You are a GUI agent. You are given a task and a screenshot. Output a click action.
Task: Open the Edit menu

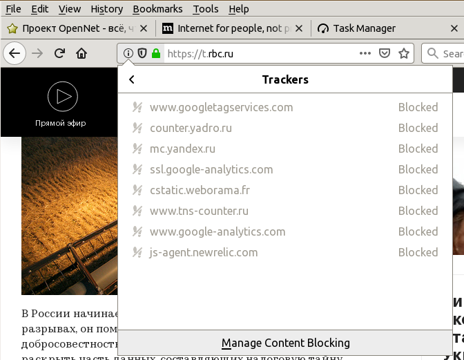(39, 9)
